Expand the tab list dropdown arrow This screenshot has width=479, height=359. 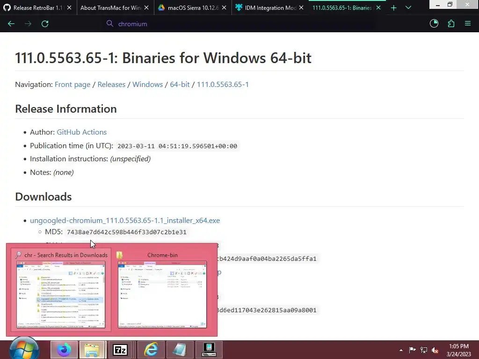pos(408,7)
